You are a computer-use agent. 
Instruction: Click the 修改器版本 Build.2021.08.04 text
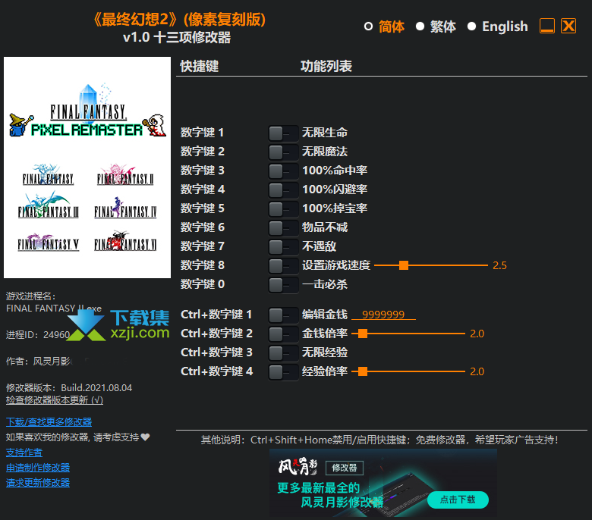click(x=69, y=387)
